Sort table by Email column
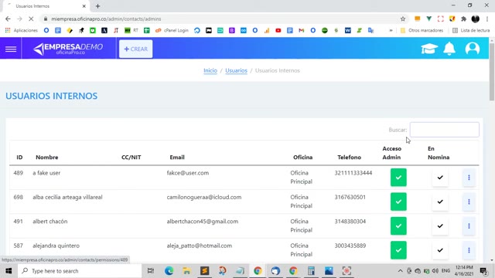 click(177, 158)
